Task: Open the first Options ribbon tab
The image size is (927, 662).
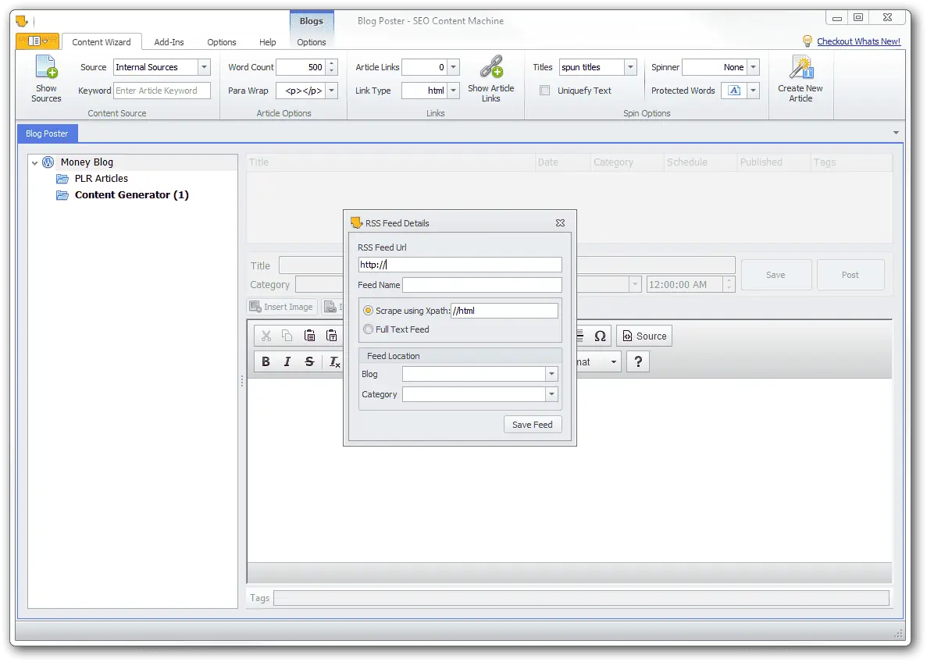Action: tap(222, 42)
